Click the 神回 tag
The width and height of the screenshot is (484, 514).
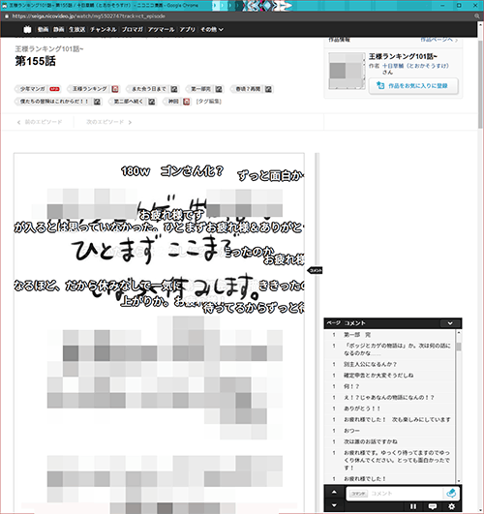[x=173, y=102]
